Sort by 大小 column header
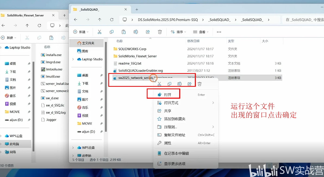Viewport: 324px width, 177px height. (x=265, y=41)
